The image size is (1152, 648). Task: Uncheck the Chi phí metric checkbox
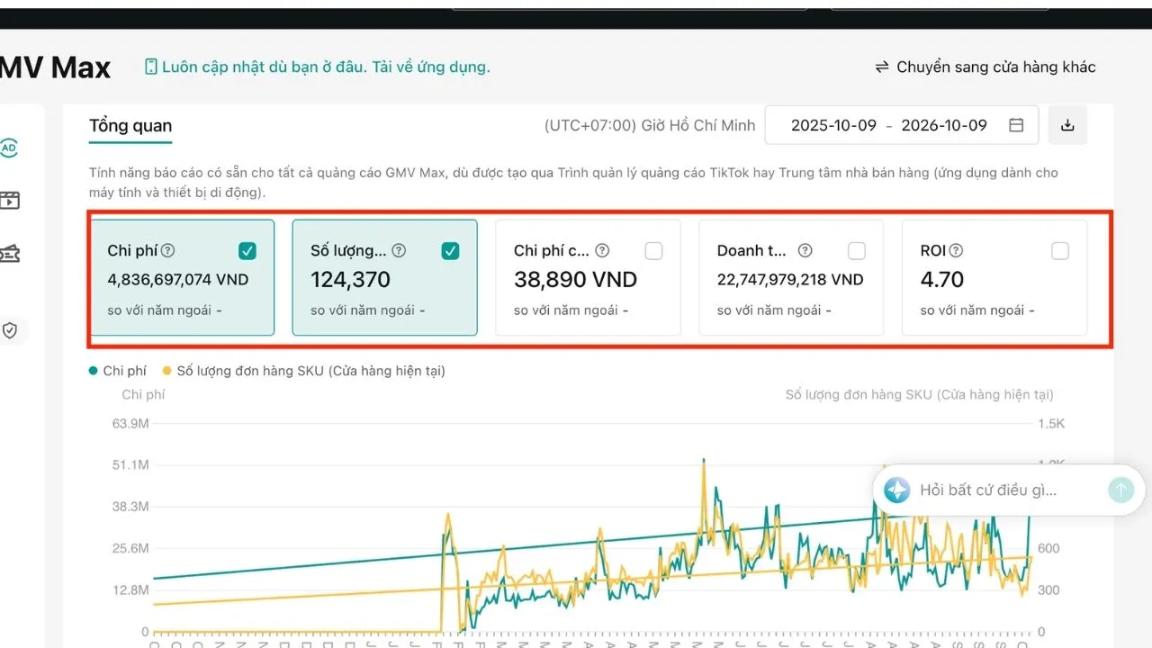[247, 251]
